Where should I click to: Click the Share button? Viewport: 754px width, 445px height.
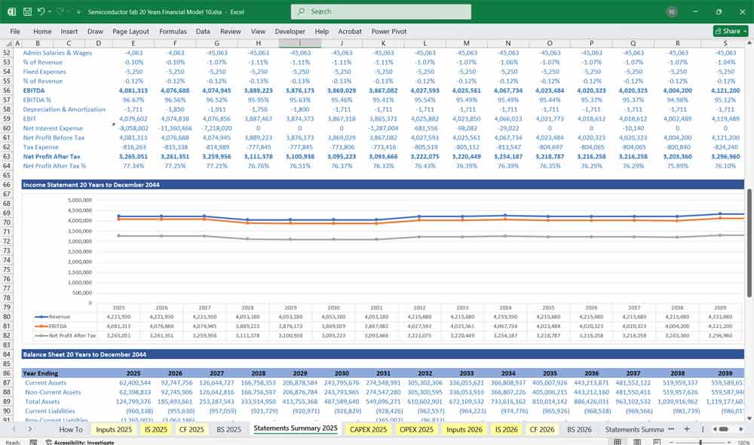(x=725, y=31)
